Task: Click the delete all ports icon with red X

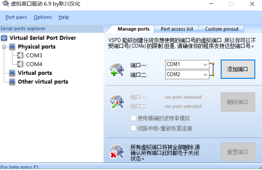Action: [x=117, y=152]
